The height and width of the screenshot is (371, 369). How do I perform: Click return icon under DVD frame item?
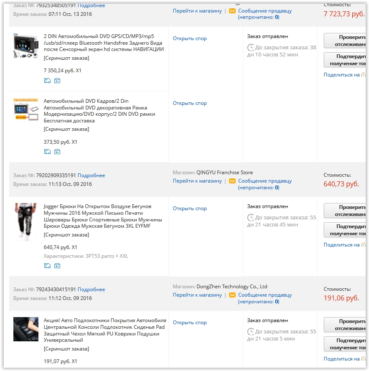57,152
